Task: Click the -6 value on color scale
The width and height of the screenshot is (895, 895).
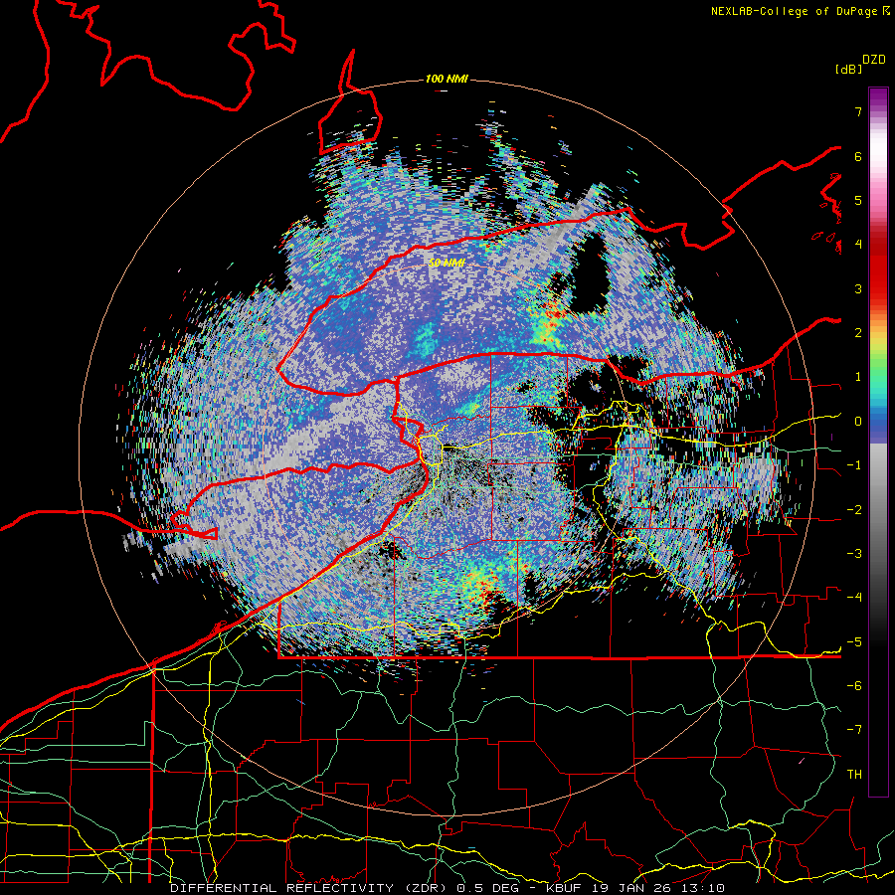Action: click(854, 686)
